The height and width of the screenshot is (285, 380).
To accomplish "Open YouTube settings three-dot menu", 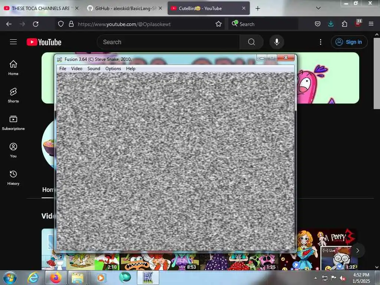I will (x=321, y=42).
